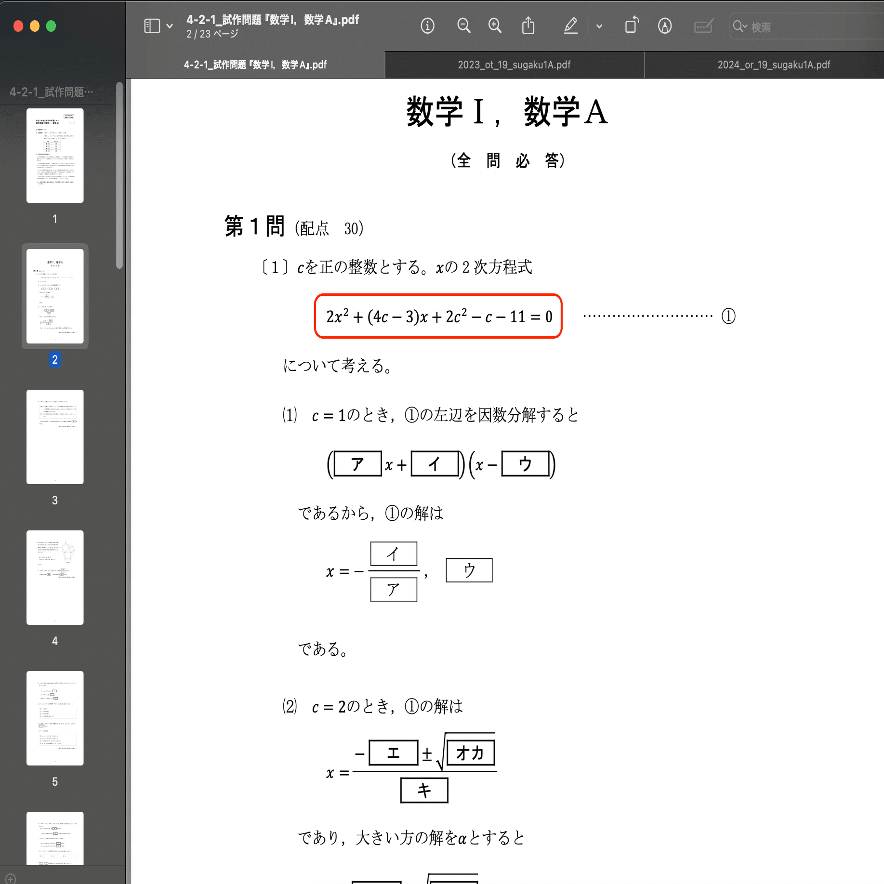Open the Share menu icon

pyautogui.click(x=528, y=26)
